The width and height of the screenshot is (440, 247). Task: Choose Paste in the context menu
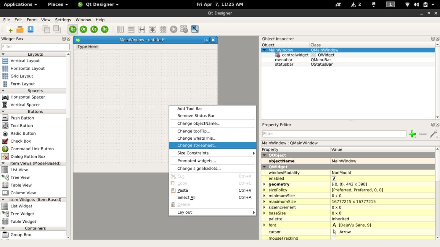click(x=212, y=191)
